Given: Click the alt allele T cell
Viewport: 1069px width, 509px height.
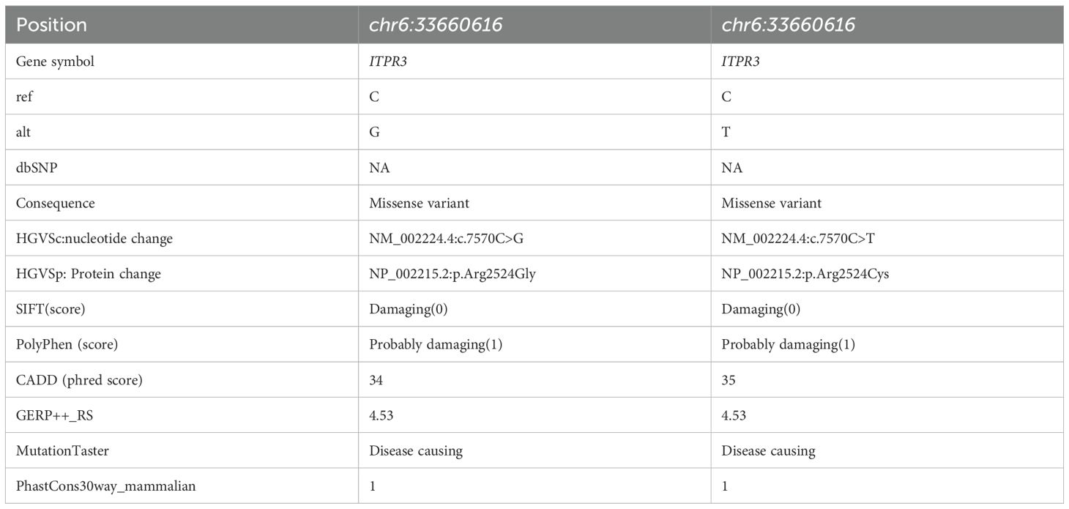Looking at the screenshot, I should click(726, 133).
